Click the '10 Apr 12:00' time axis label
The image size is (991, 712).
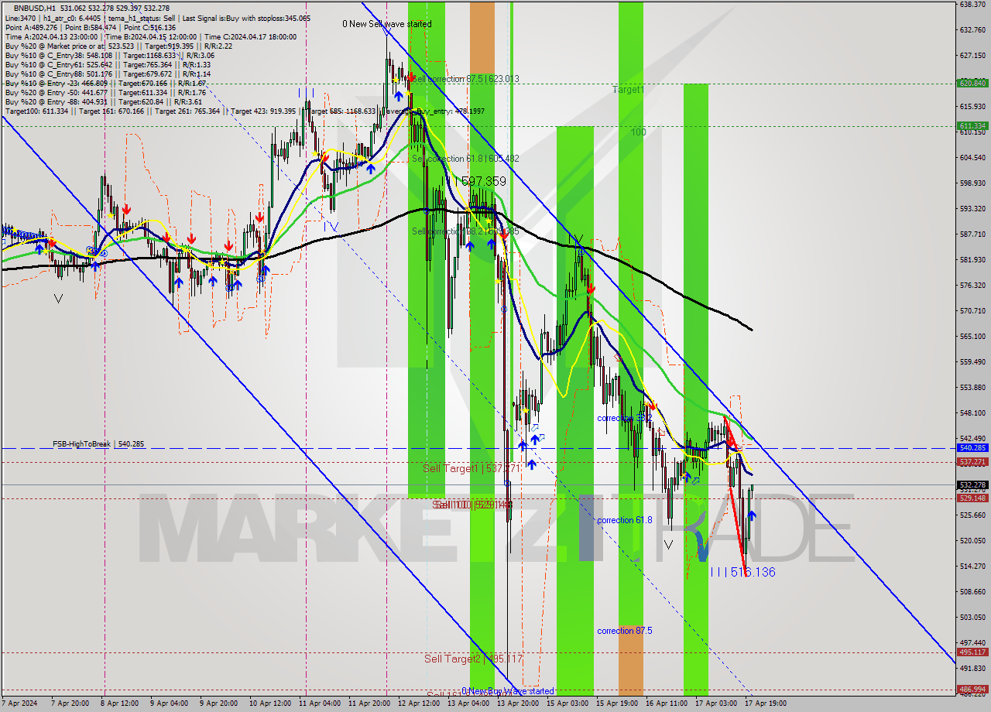[271, 703]
